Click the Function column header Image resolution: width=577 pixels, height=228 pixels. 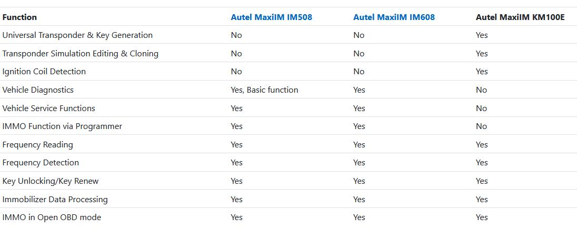point(19,17)
